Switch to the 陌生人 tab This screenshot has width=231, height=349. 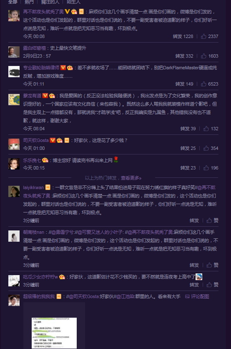pyautogui.click(x=73, y=2)
